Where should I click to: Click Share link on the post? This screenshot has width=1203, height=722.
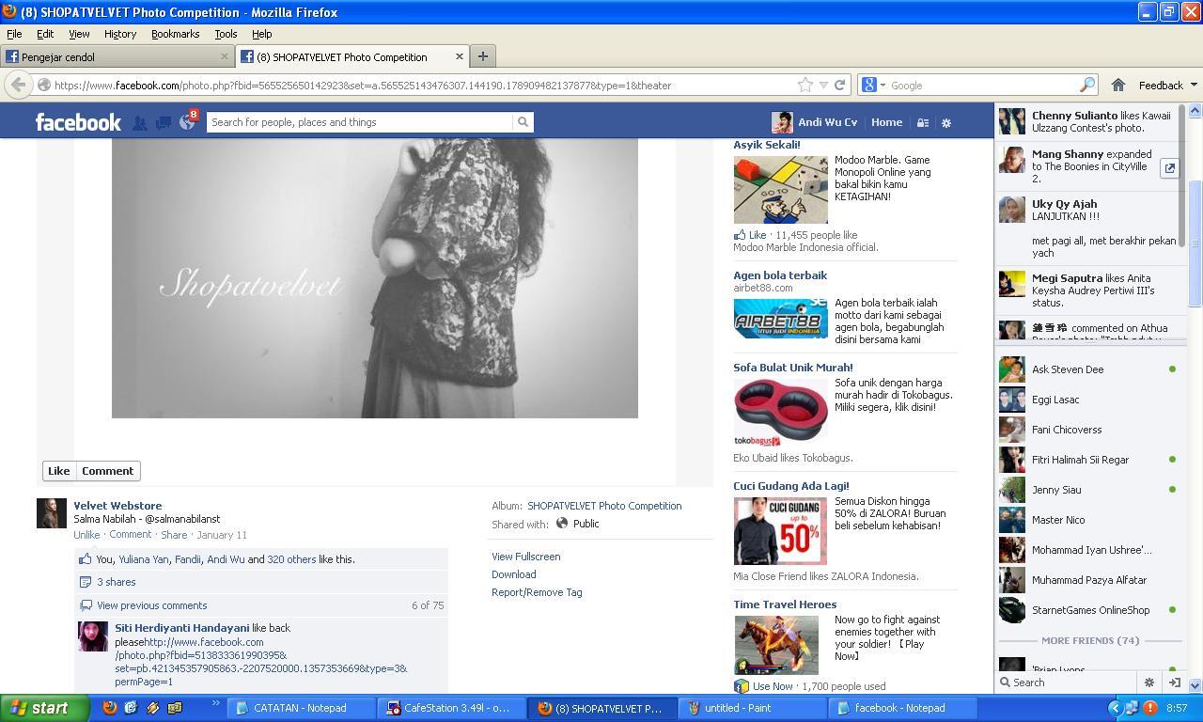(173, 535)
